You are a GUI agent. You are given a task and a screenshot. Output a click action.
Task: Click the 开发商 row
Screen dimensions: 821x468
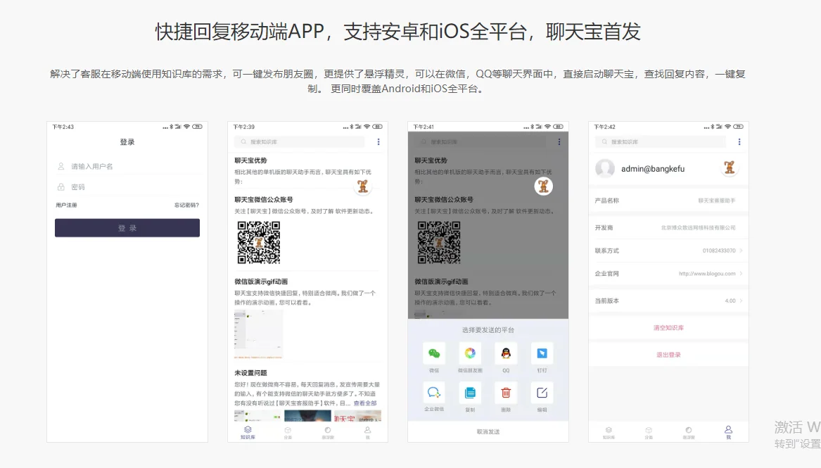(668, 228)
